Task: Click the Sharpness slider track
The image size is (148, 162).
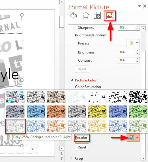Action: [107, 27]
